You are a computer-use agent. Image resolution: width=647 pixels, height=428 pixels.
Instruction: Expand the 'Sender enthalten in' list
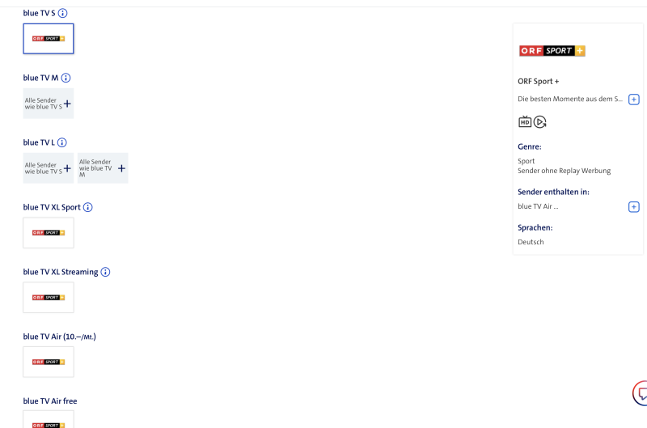pyautogui.click(x=634, y=206)
